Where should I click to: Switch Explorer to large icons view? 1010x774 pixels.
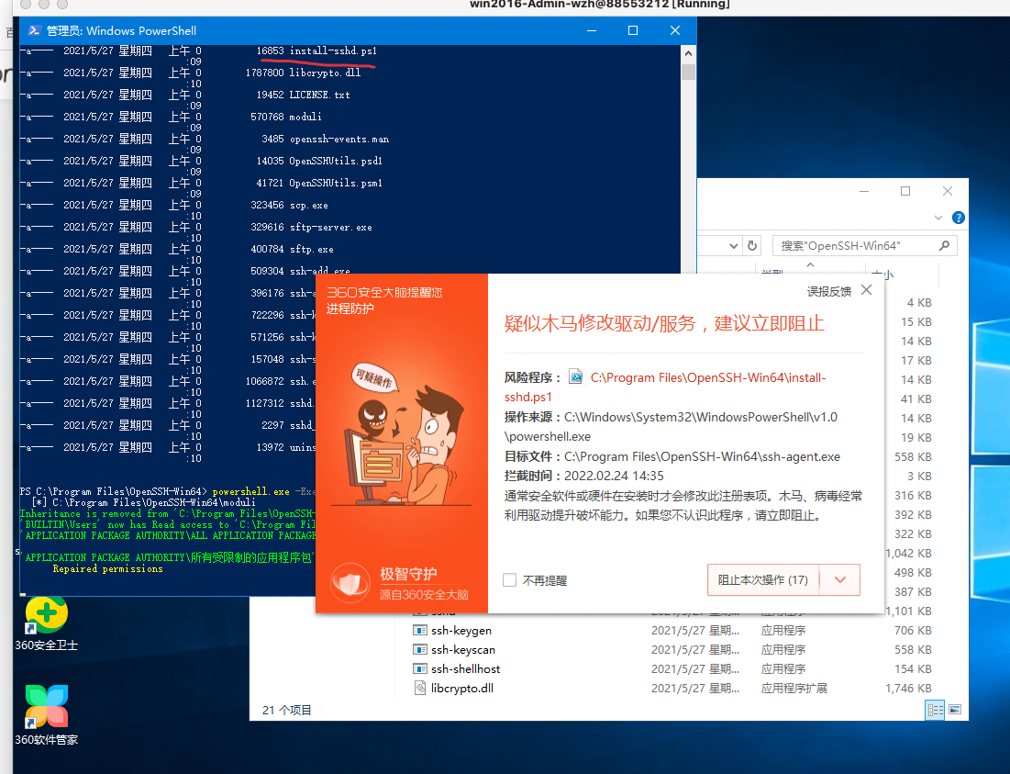pos(955,710)
